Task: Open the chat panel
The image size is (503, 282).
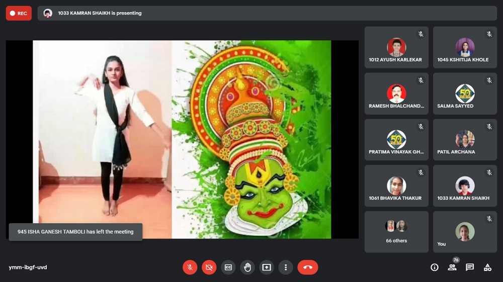Action: click(470, 267)
